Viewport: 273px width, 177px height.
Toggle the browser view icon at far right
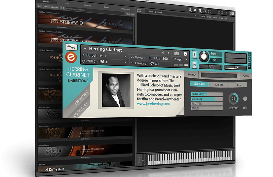pyautogui.click(x=232, y=13)
